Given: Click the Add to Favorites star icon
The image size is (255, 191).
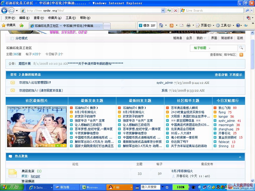Looking at the screenshot, I should coord(21,25).
